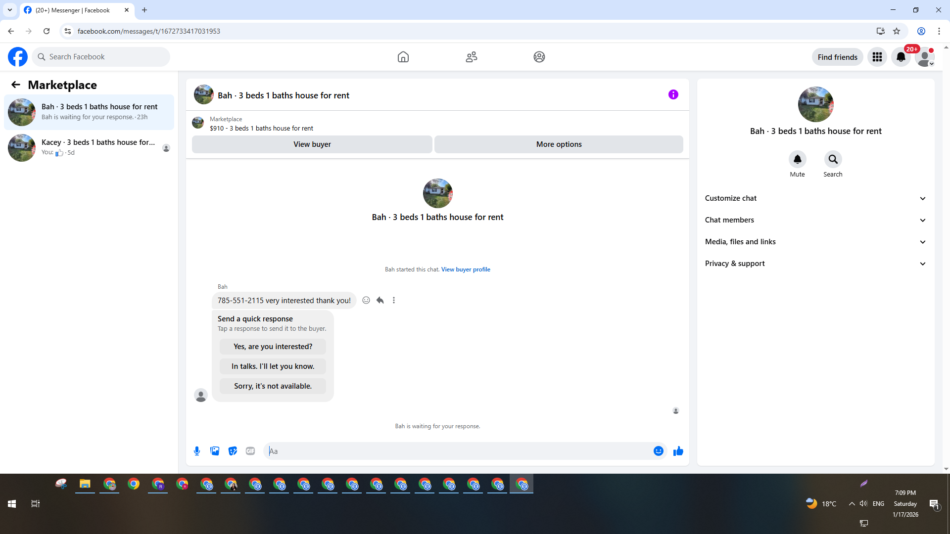
Task: Open the sticker picker icon
Action: pyautogui.click(x=233, y=451)
